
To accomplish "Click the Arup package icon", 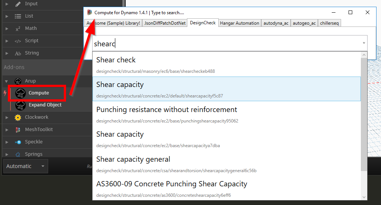I will (18, 81).
